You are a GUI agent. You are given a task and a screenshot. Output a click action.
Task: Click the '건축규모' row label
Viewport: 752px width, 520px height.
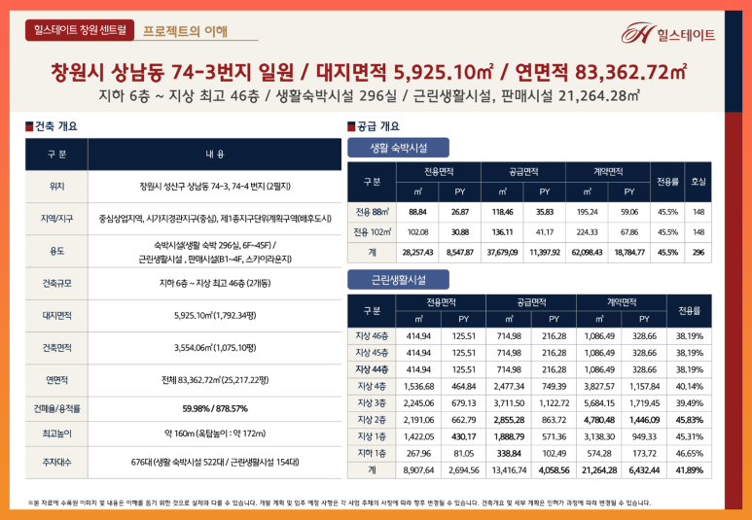(x=56, y=283)
